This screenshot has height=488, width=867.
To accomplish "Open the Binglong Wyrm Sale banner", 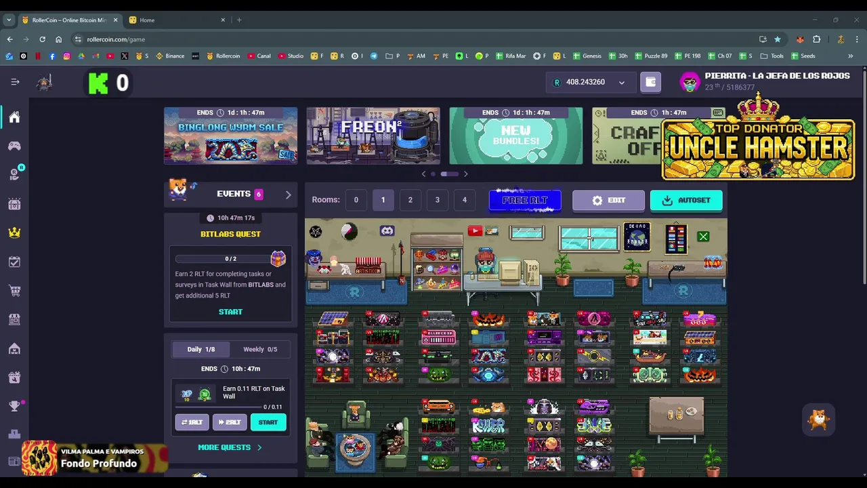I will tap(230, 136).
